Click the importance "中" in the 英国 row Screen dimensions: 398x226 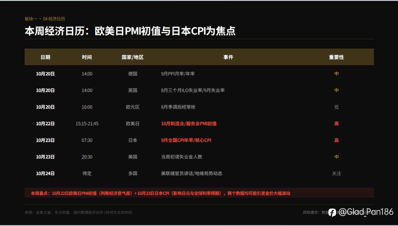pyautogui.click(x=336, y=90)
